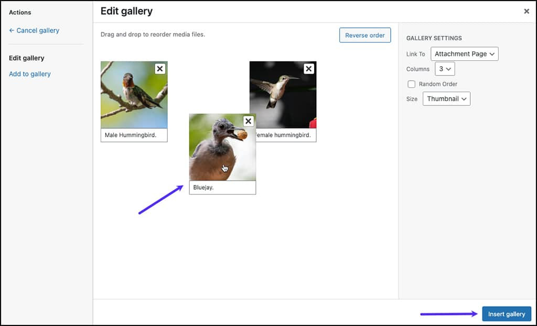The height and width of the screenshot is (326, 537).
Task: Select Edit gallery in Actions sidebar
Action: pos(27,58)
